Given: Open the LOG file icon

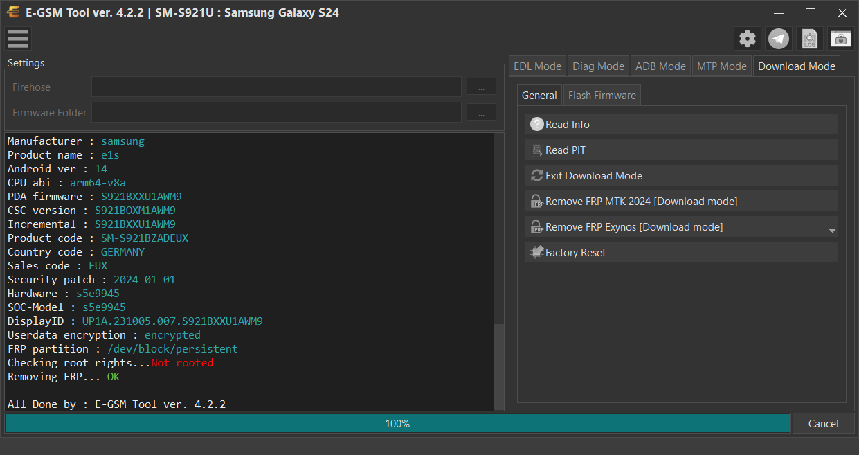Looking at the screenshot, I should click(810, 39).
